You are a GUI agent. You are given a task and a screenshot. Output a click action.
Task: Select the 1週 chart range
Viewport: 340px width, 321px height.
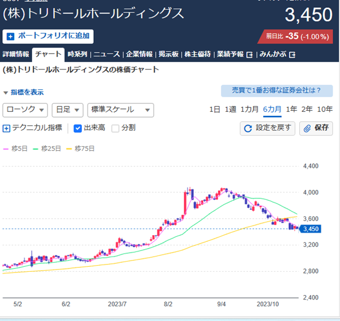tap(230, 110)
